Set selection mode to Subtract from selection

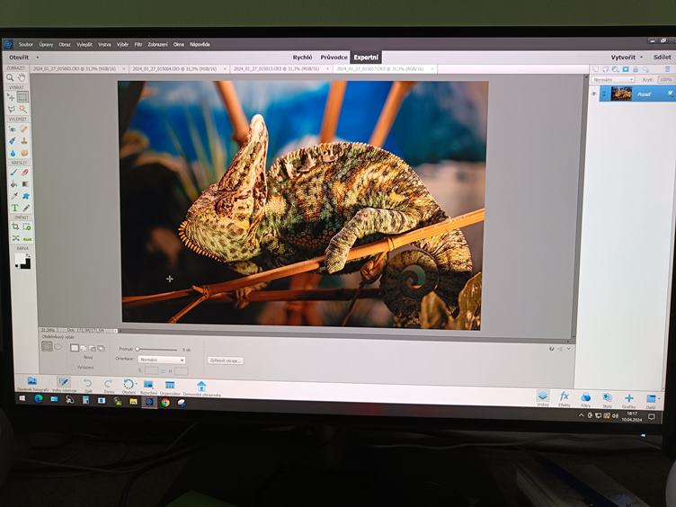[x=93, y=348]
